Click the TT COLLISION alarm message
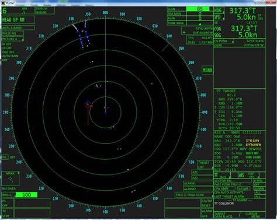Image resolution: width=277 pixels, height=220 pixels. [x=224, y=204]
